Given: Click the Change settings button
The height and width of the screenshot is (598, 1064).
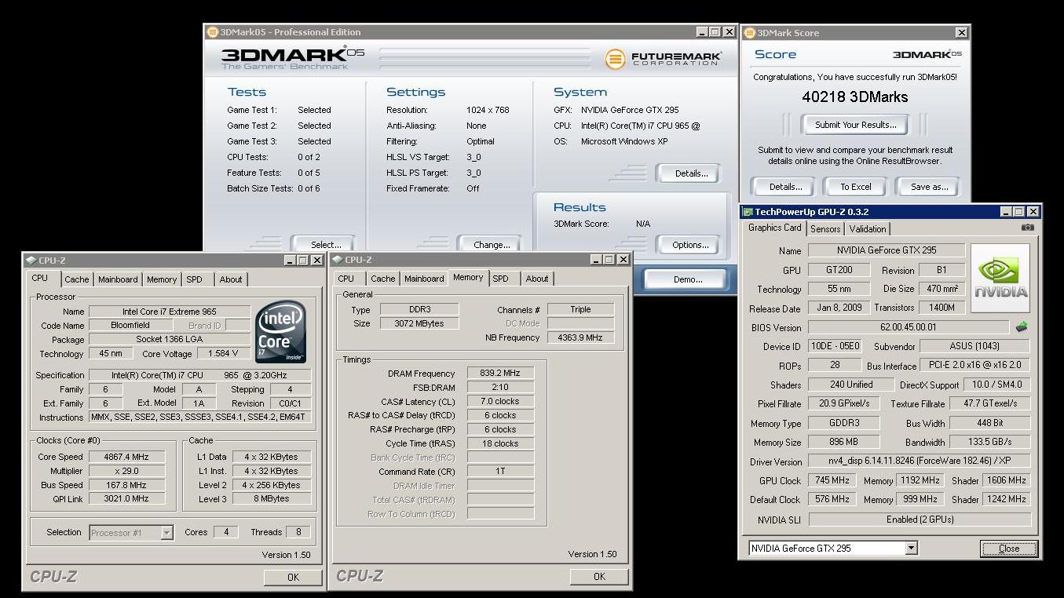Looking at the screenshot, I should (x=491, y=244).
